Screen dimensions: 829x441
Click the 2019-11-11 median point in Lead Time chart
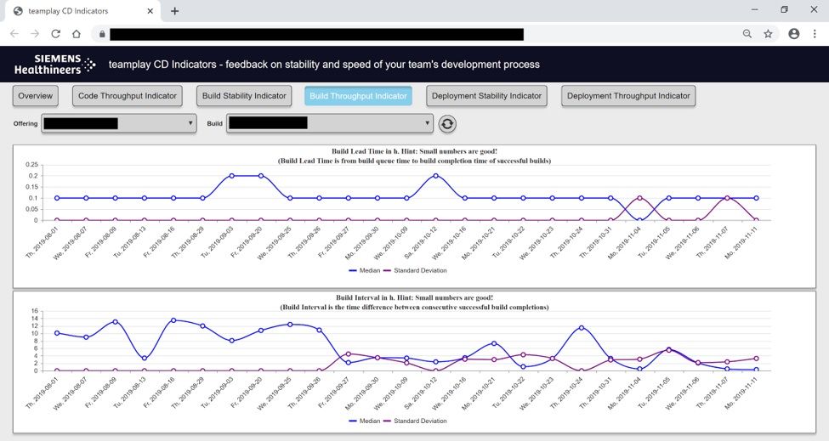pos(756,198)
